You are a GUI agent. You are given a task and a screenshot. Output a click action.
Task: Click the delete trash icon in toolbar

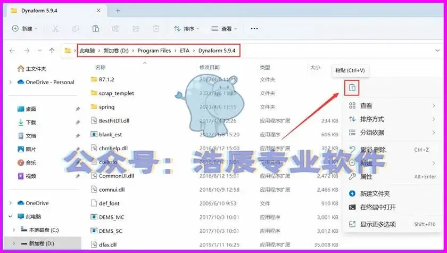click(x=156, y=29)
